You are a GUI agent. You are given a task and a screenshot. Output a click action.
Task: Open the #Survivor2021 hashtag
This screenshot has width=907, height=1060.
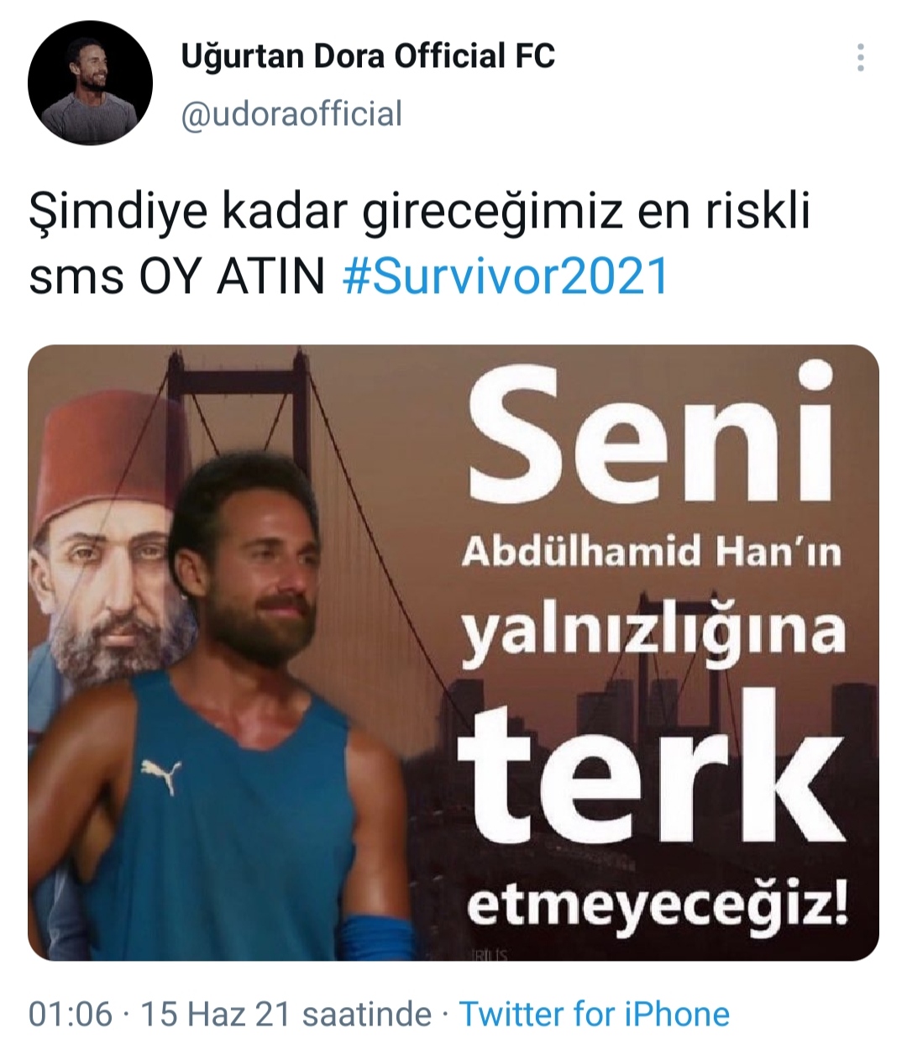point(506,276)
